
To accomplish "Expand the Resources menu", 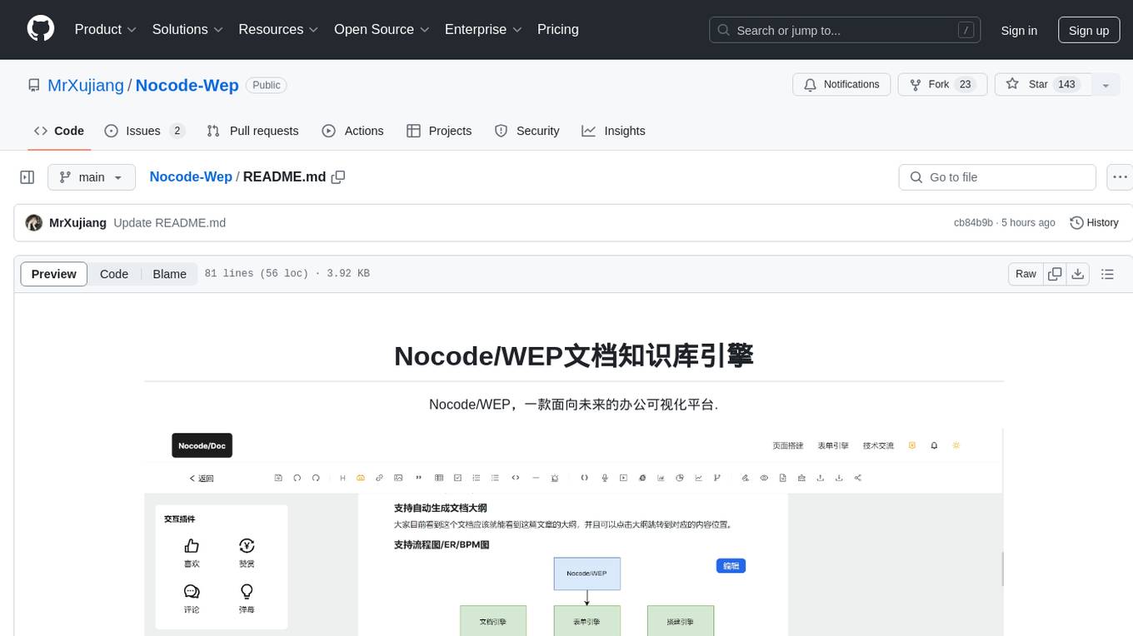I will pyautogui.click(x=278, y=29).
